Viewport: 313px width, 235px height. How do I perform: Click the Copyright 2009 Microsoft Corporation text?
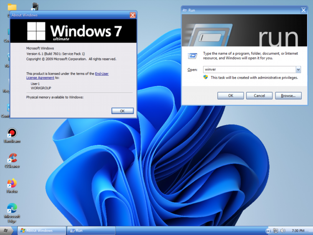tap(71, 59)
